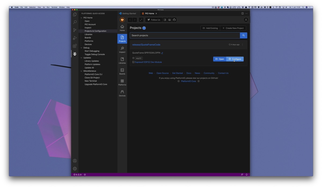Click the Create New Project button

tap(233, 28)
